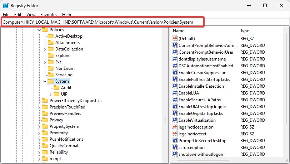Select the EnableUIADesktopToggle value name

(x=202, y=107)
